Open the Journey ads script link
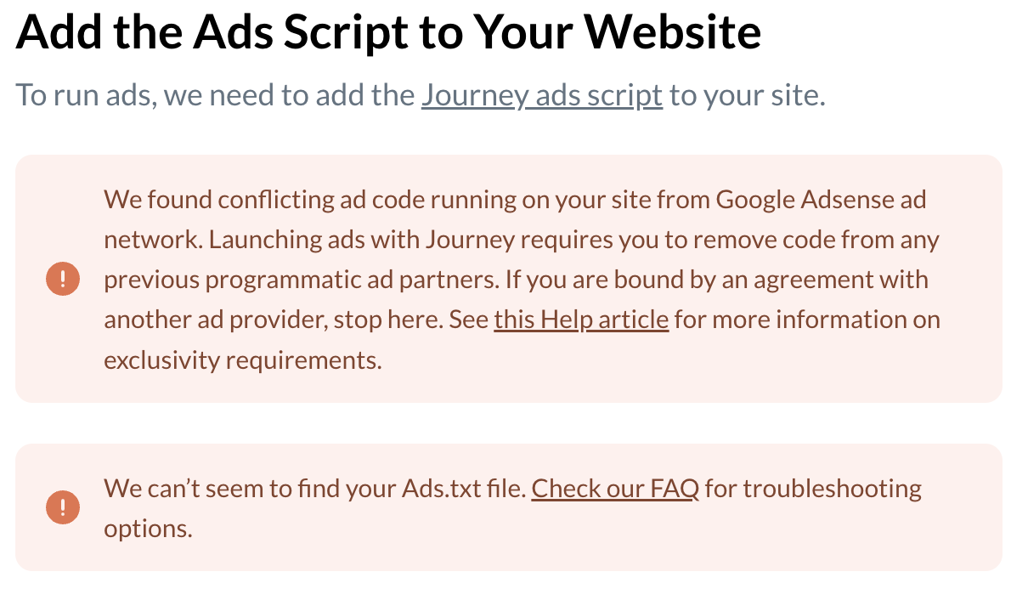 pyautogui.click(x=541, y=95)
